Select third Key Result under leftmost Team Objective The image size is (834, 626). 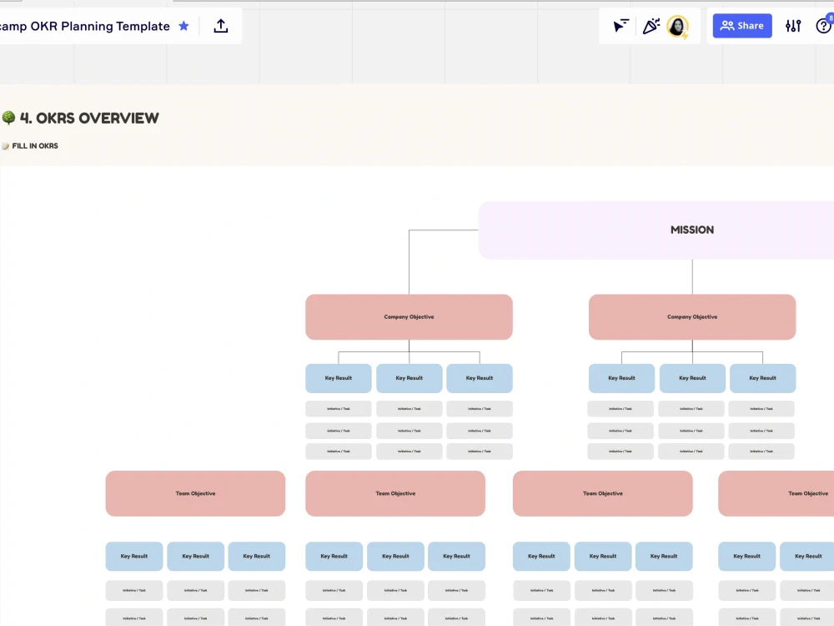pos(256,556)
